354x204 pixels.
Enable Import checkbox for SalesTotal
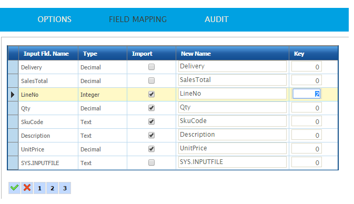point(151,80)
